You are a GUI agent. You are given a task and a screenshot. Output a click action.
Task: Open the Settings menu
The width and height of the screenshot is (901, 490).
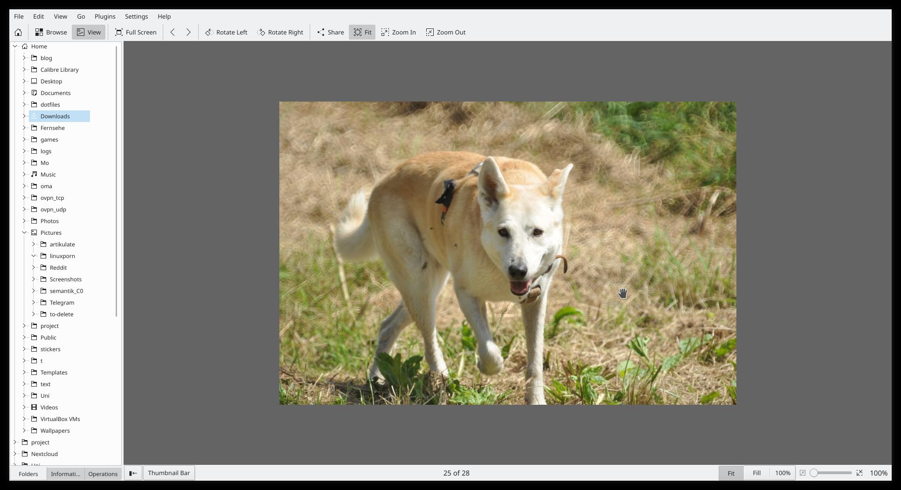coord(136,16)
